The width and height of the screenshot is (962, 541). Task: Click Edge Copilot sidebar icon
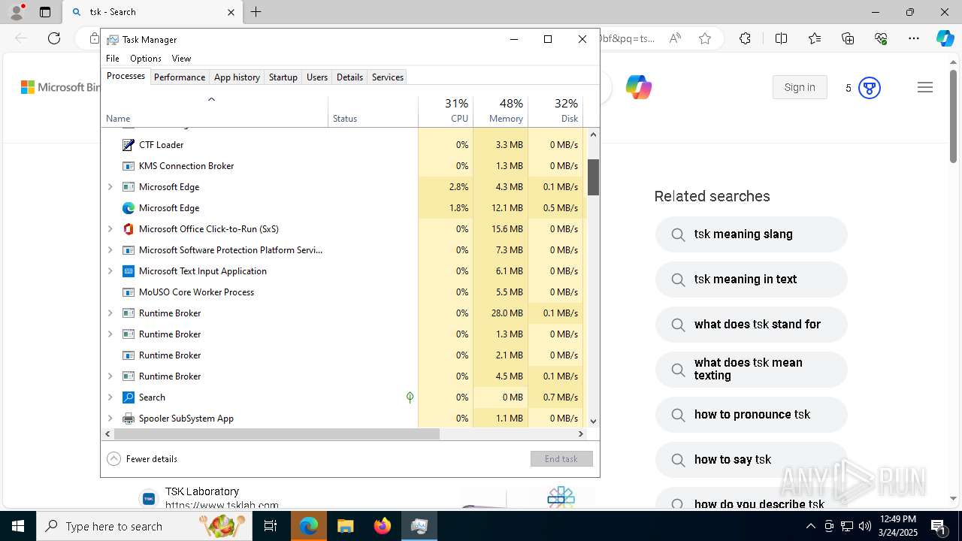(945, 38)
